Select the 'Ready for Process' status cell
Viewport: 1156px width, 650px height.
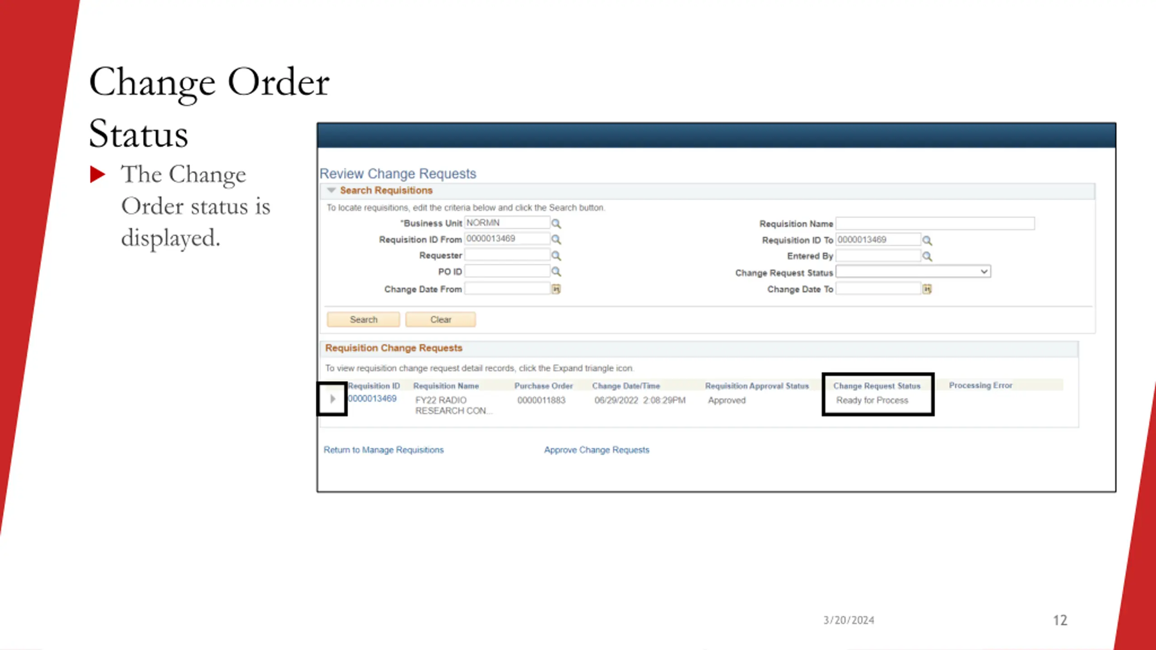872,400
